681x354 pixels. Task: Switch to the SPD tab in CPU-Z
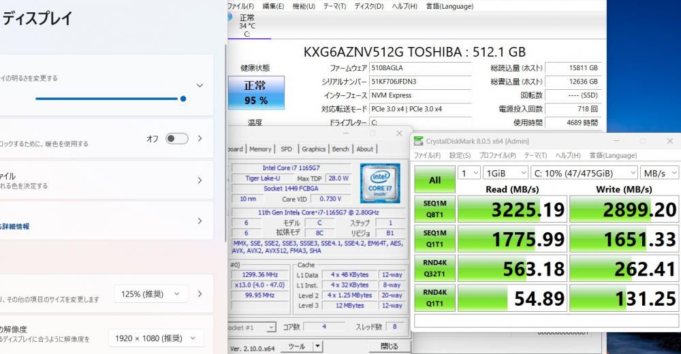pyautogui.click(x=286, y=149)
